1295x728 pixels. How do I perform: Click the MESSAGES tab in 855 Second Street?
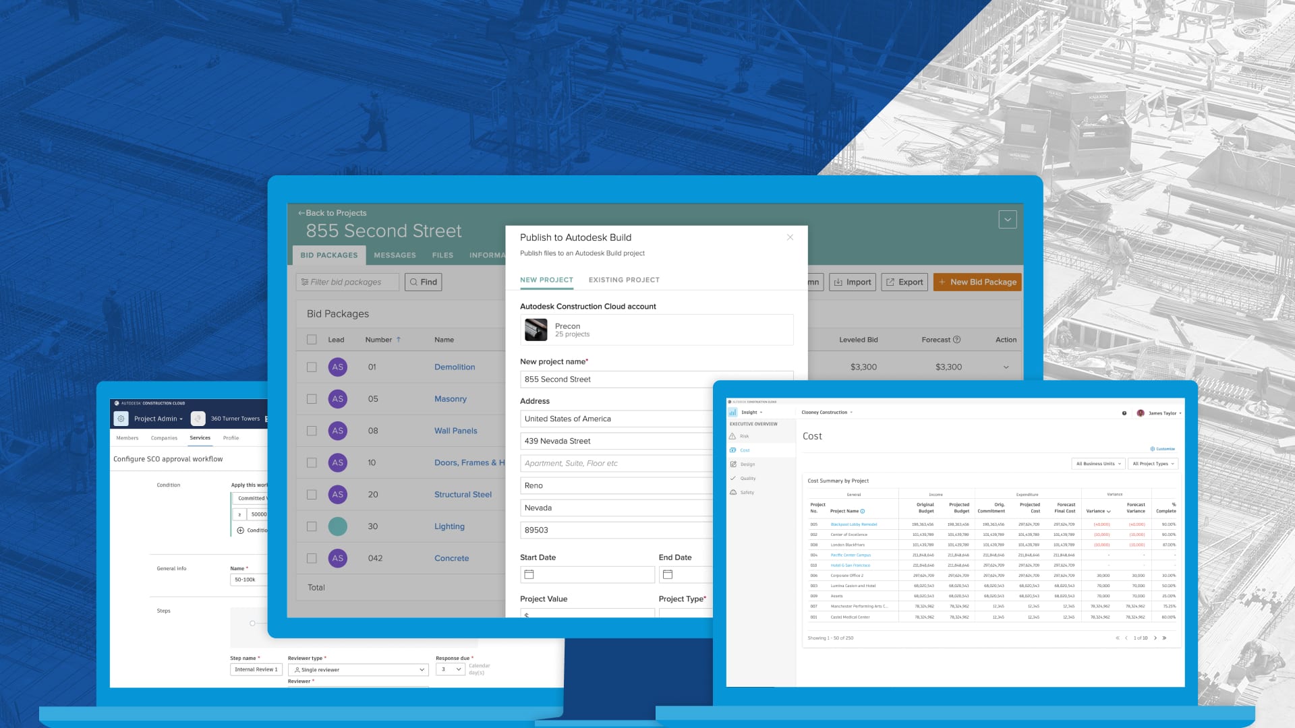point(395,255)
